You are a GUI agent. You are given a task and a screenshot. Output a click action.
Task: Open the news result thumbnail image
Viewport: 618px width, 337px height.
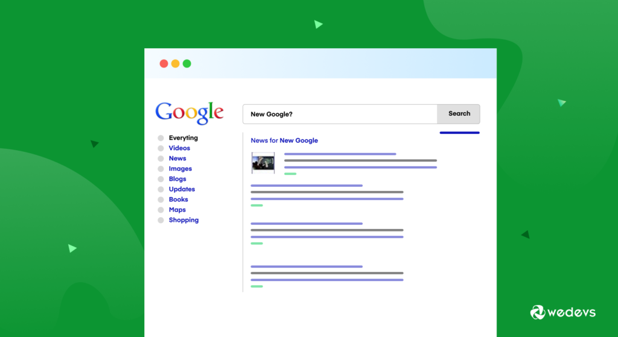coord(263,163)
